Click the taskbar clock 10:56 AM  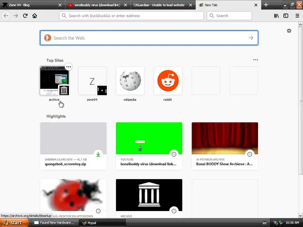click(292, 223)
